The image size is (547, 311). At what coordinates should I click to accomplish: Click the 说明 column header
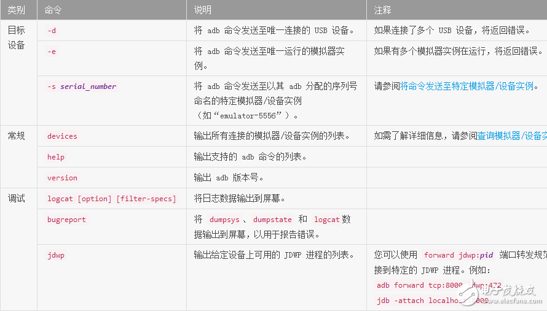(202, 10)
